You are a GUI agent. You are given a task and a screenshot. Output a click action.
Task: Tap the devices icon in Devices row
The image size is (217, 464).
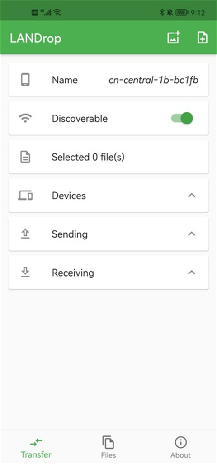[25, 196]
